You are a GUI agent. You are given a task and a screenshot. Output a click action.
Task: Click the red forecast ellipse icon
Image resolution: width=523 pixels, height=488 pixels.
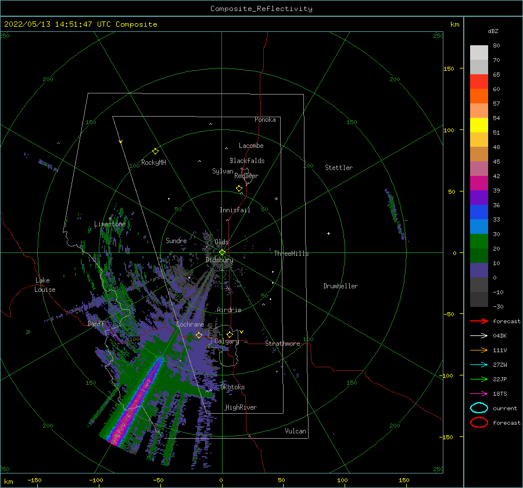479,422
